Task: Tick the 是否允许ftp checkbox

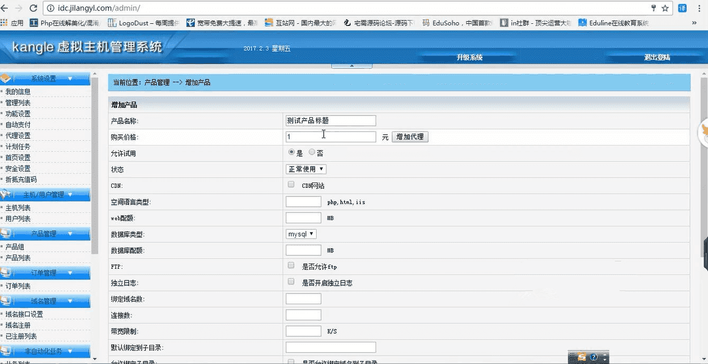Action: pyautogui.click(x=291, y=266)
